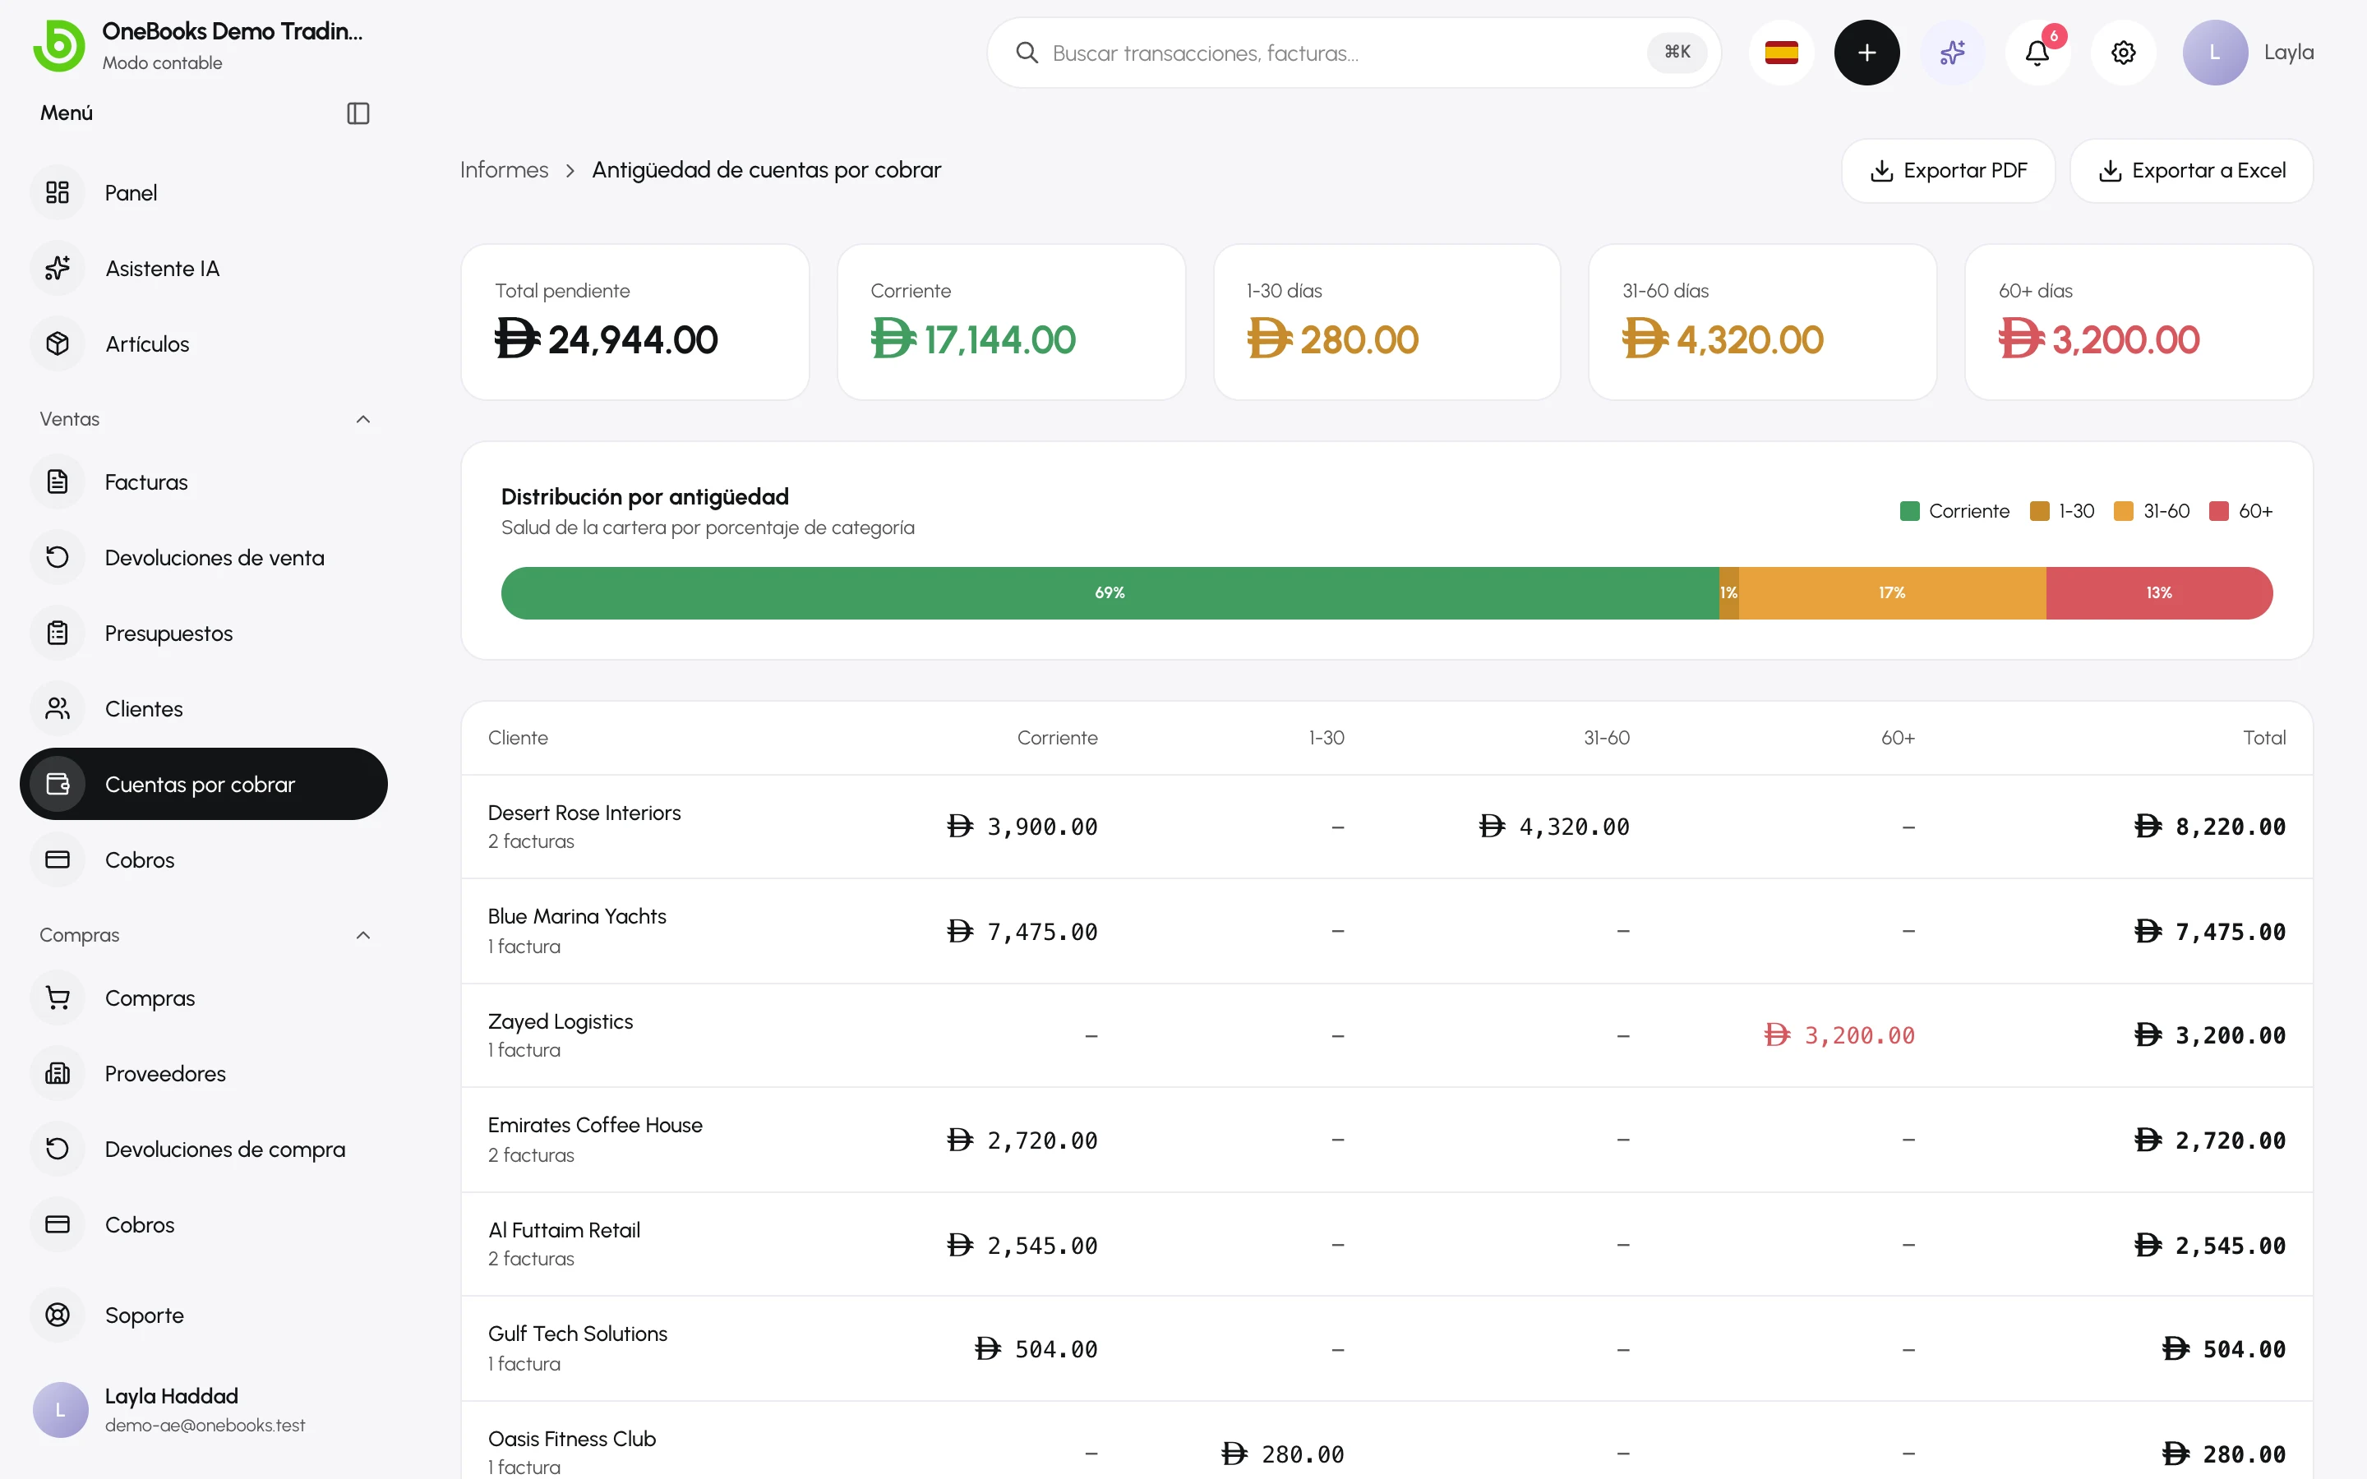
Task: Open the settings gear icon
Action: 2124,53
